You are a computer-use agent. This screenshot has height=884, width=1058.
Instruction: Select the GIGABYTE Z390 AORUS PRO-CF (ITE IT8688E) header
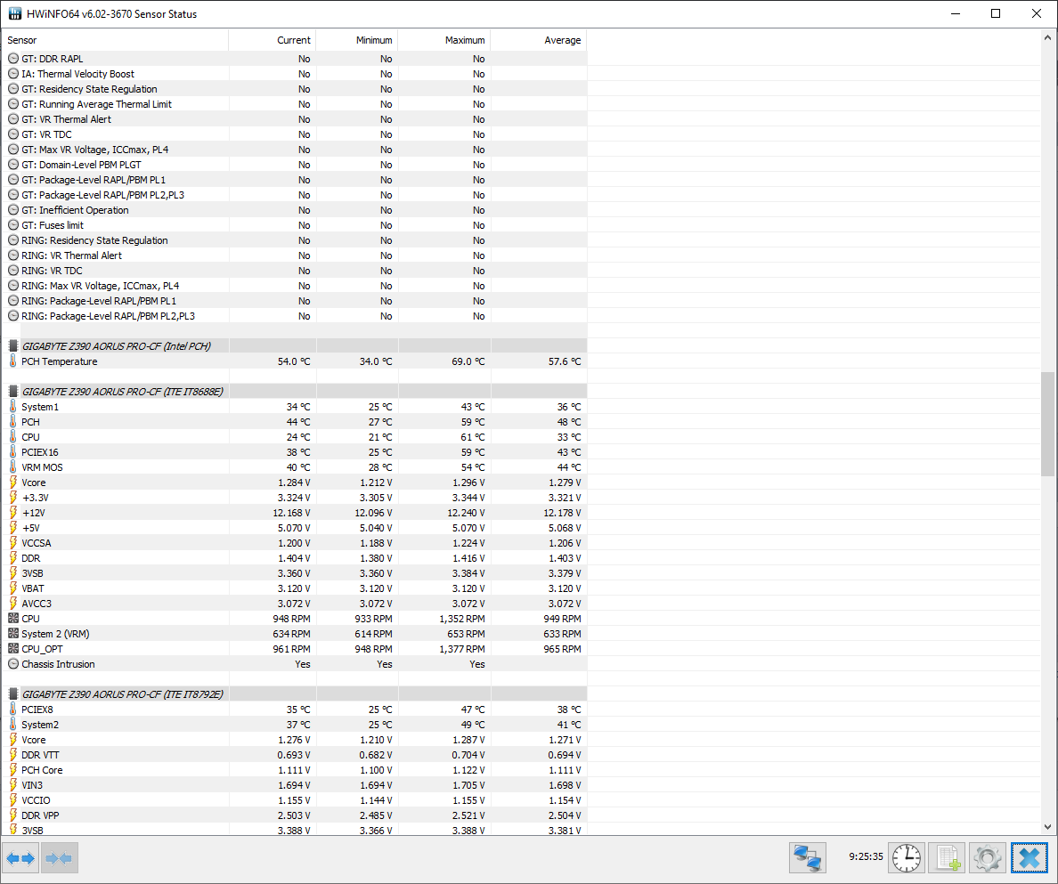pos(294,391)
